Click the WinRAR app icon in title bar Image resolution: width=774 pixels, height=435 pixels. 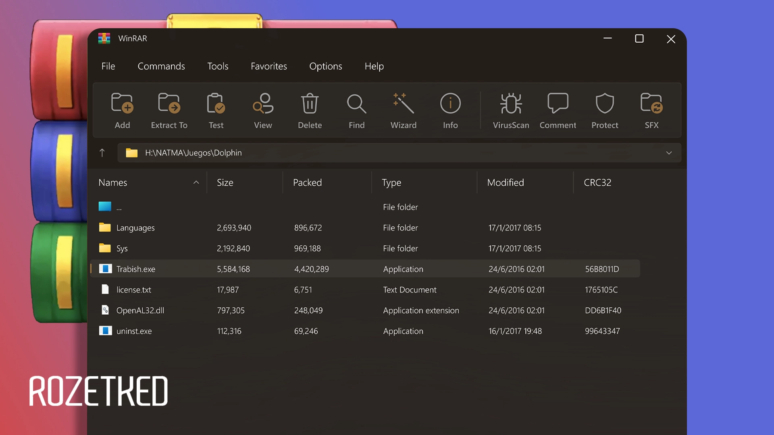click(x=104, y=38)
